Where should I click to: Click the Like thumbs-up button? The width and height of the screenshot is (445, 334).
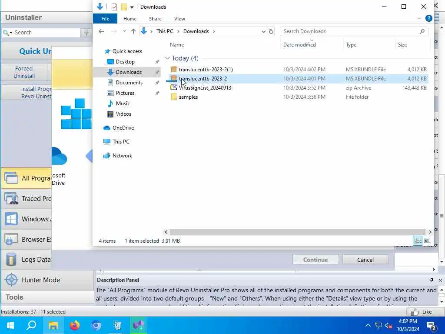(x=422, y=311)
